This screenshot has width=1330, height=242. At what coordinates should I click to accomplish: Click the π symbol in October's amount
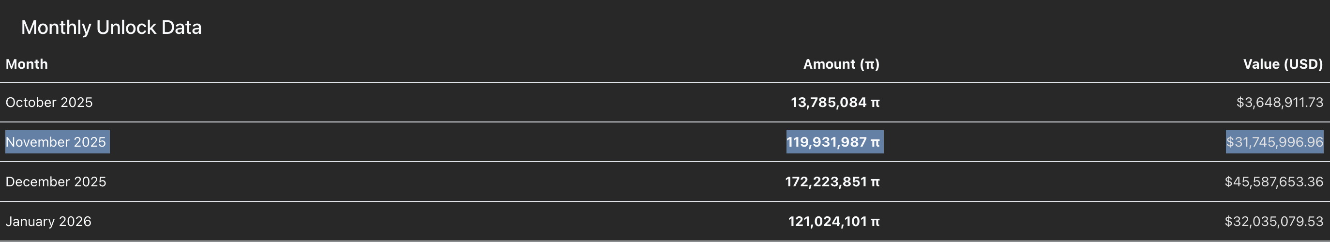point(875,103)
